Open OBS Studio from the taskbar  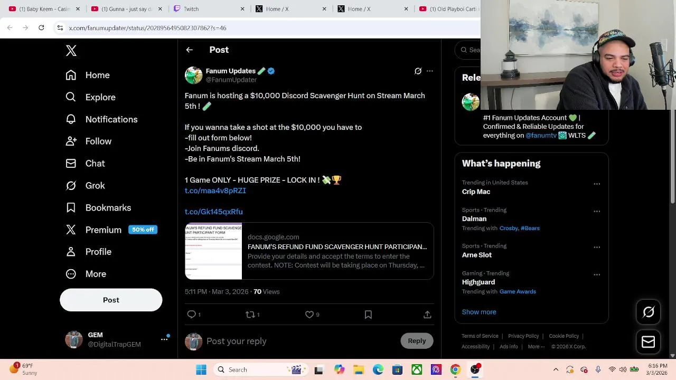(x=475, y=370)
